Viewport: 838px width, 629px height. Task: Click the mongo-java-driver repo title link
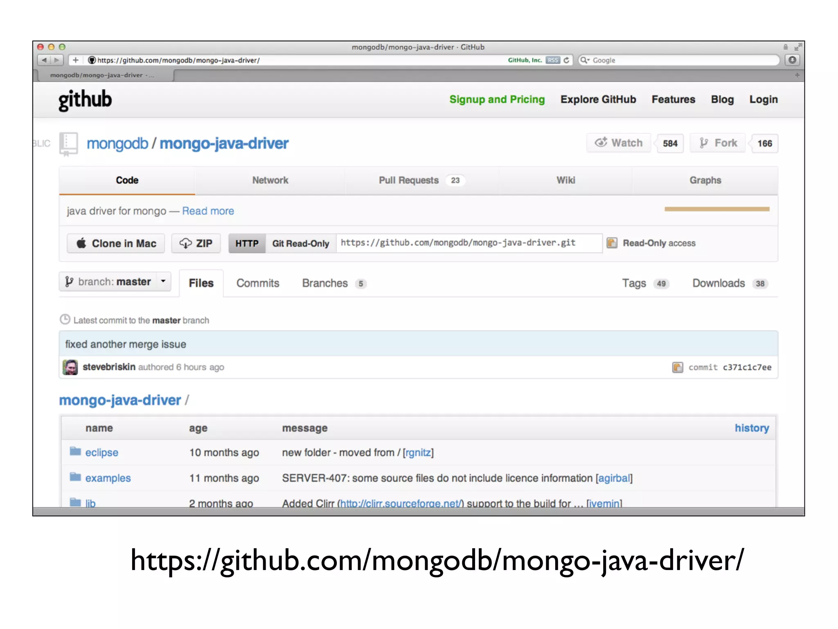224,144
